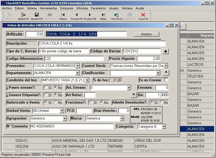Viewport: 216px width, 158px height.
Task: Select No for ¿Posee envase?
Action: click(x=55, y=87)
